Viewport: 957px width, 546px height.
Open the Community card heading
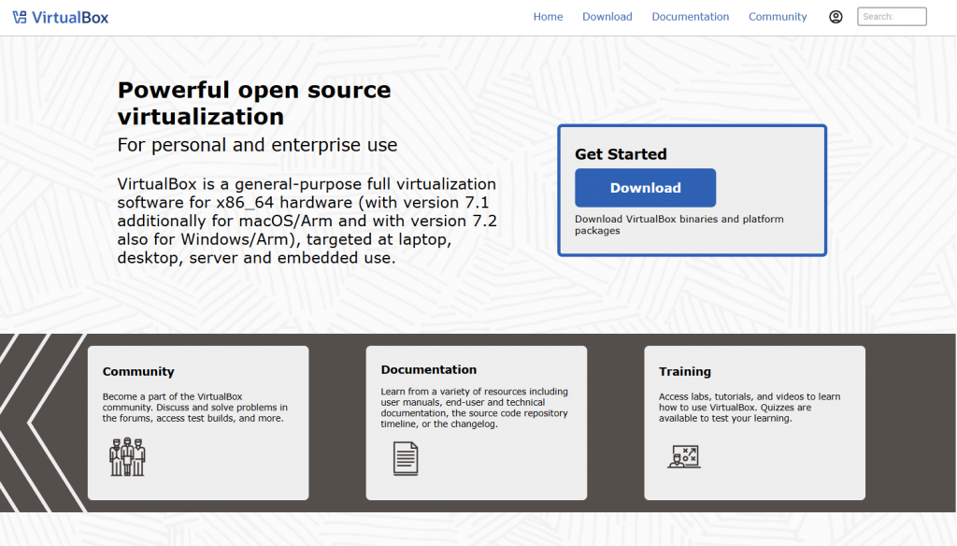point(138,371)
